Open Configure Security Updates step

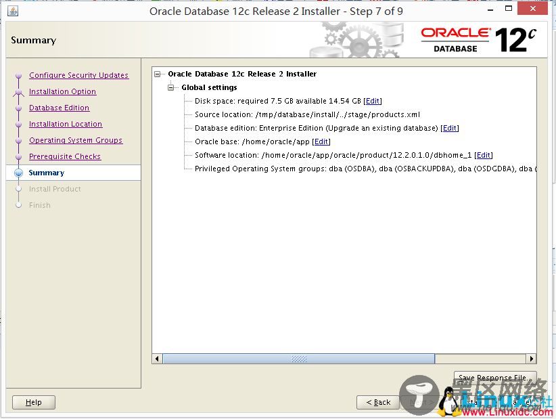pos(78,75)
